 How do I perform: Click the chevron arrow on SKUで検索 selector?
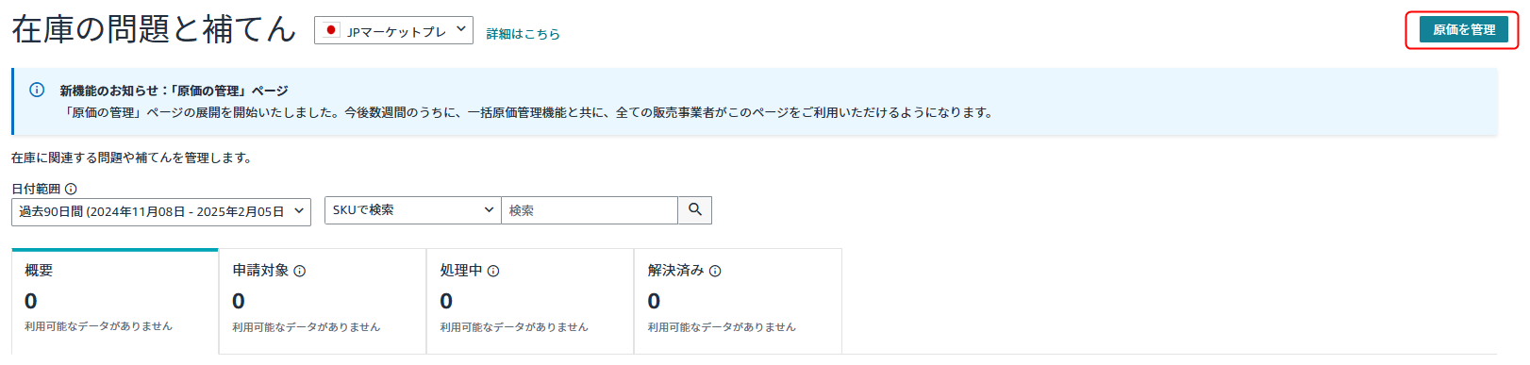pyautogui.click(x=489, y=209)
